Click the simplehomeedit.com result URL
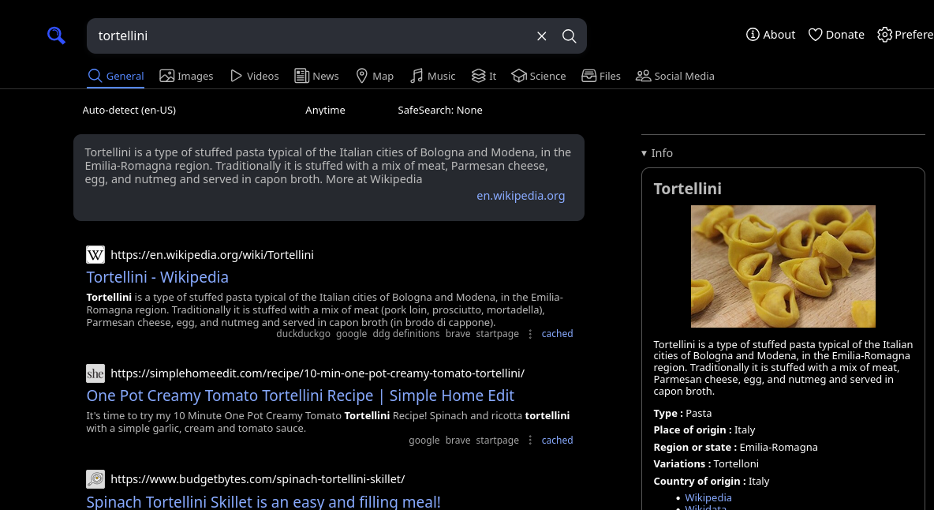The height and width of the screenshot is (510, 934). tap(317, 373)
